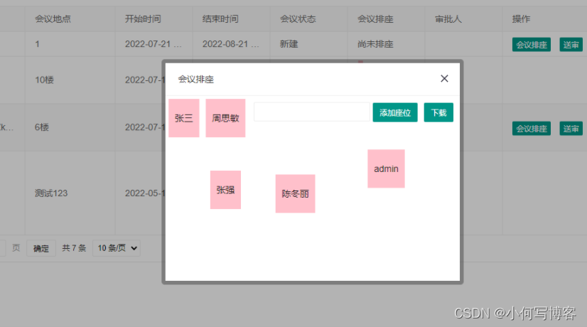Click the 会议状态 column header
Viewport: 587px width, 327px height.
[x=298, y=18]
